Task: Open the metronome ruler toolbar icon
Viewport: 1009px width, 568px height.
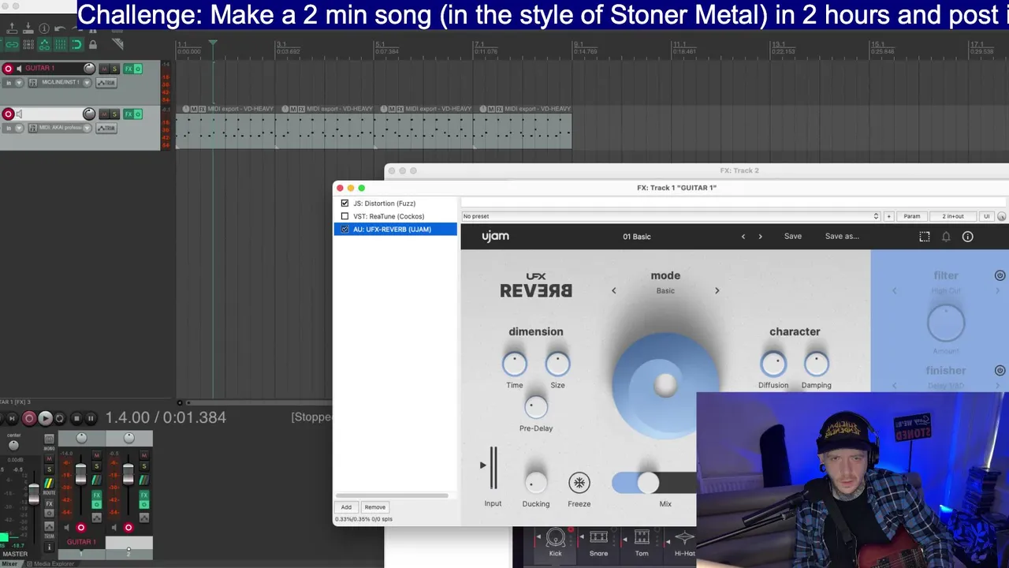Action: 117,43
